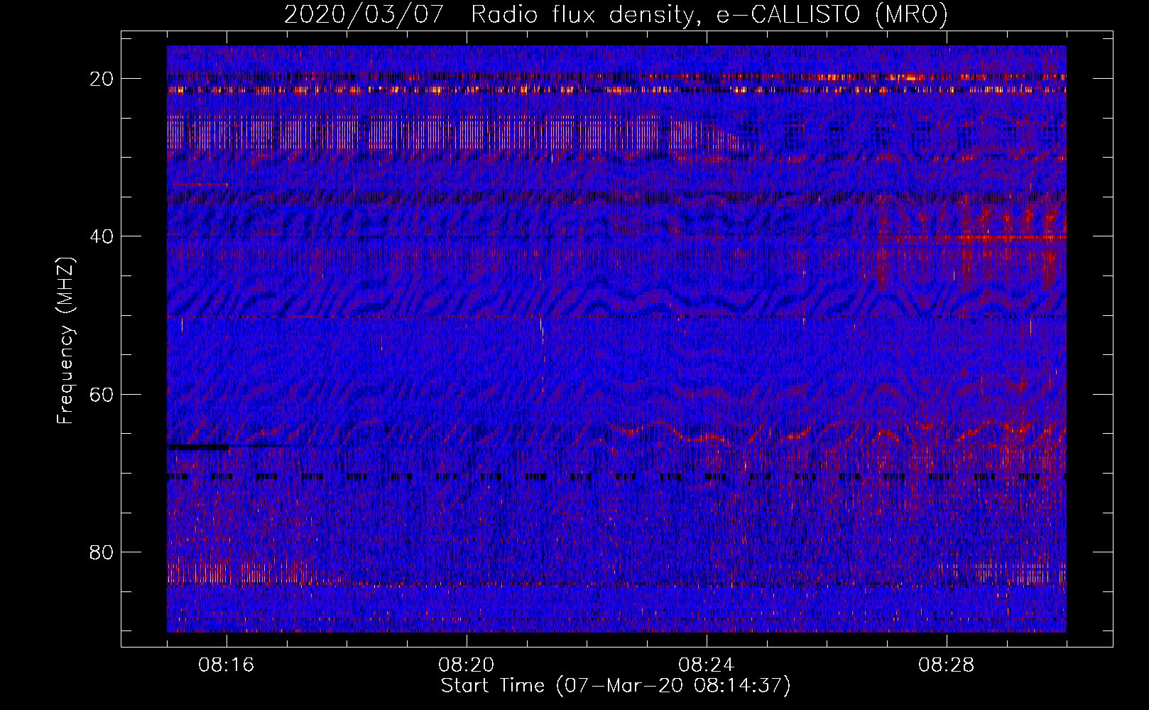Click the "20" frequency tick label
The height and width of the screenshot is (710, 1149).
coord(102,79)
